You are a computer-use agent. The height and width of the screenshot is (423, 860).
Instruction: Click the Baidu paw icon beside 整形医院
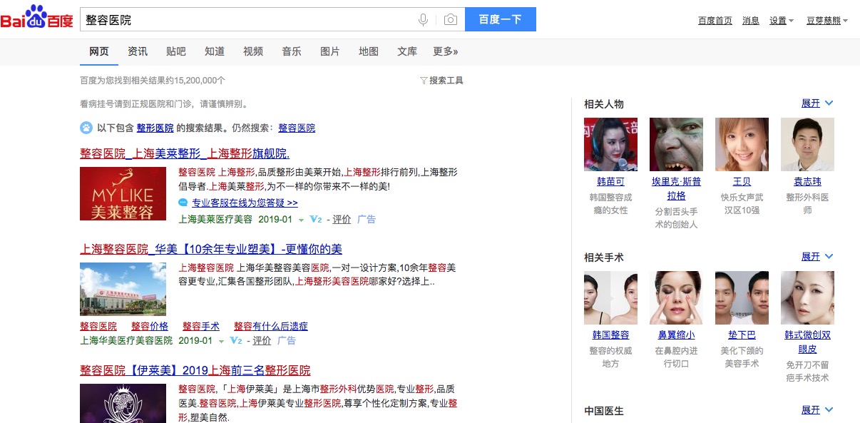coord(86,128)
